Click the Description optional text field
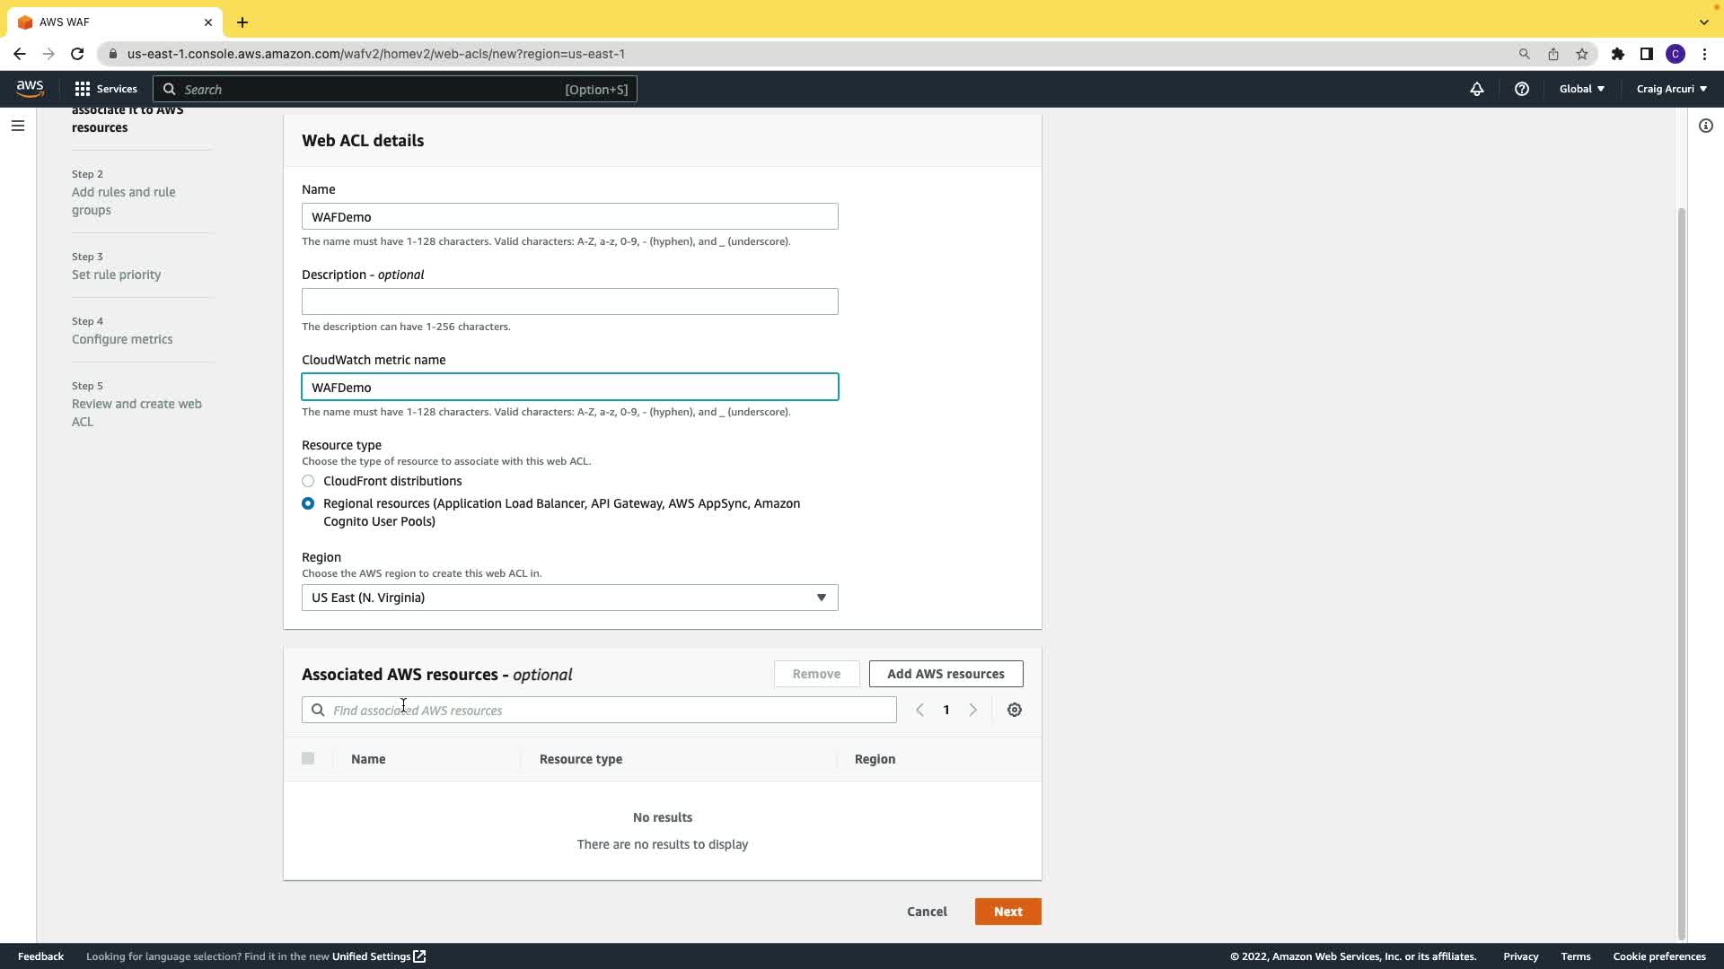 click(x=569, y=301)
